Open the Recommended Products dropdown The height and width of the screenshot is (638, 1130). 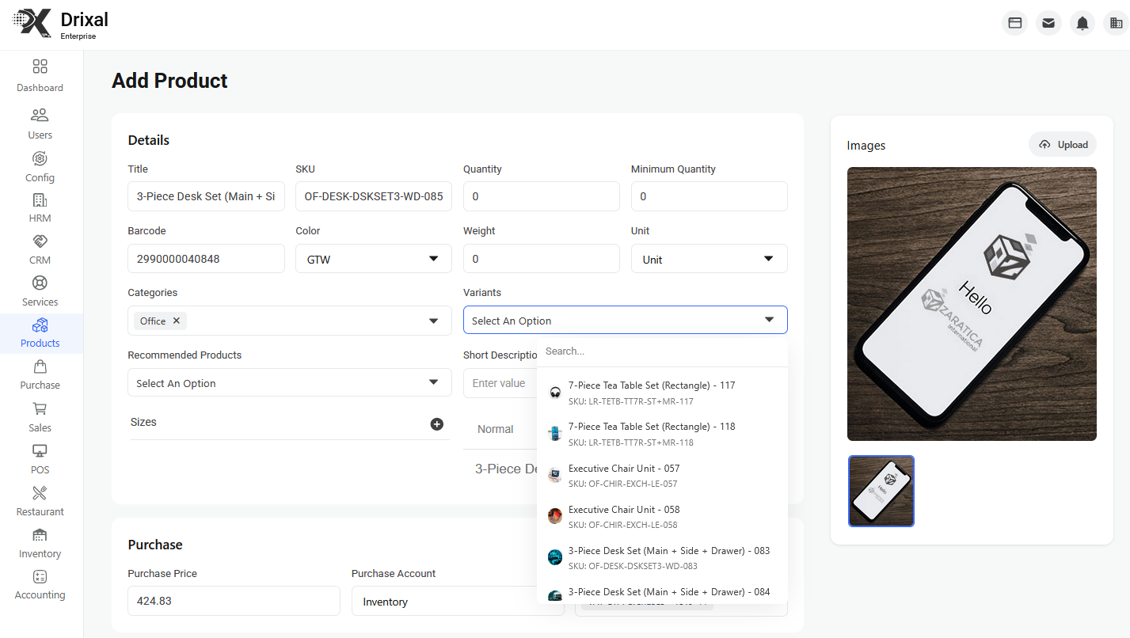point(289,382)
